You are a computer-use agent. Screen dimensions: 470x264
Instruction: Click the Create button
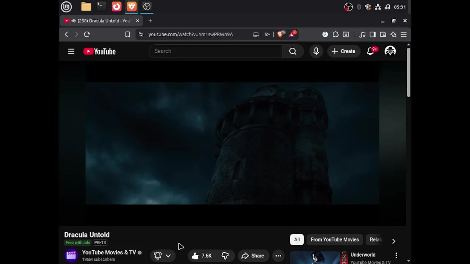(343, 51)
